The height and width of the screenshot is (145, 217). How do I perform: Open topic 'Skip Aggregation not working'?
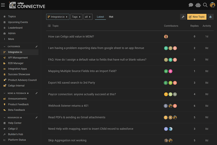(67, 140)
